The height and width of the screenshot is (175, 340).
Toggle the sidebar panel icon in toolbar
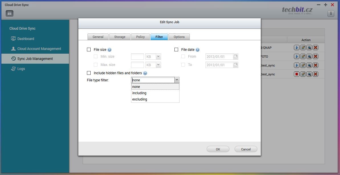click(x=9, y=13)
